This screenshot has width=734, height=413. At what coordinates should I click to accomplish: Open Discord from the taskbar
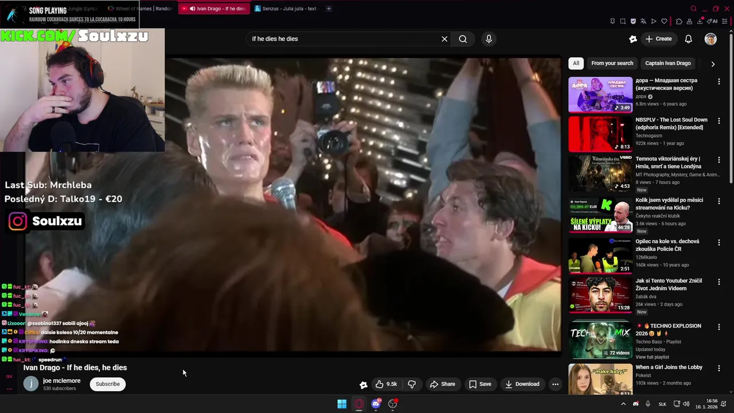(x=376, y=404)
